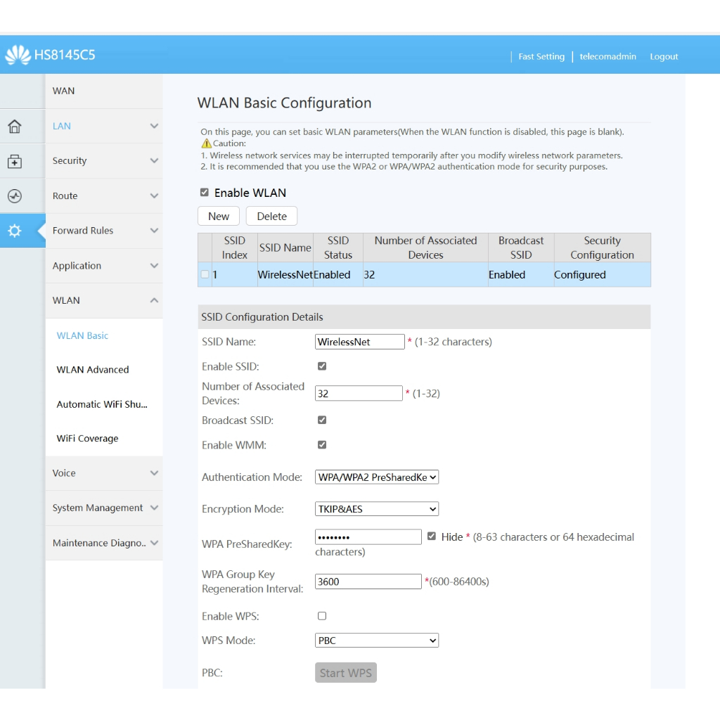720x720 pixels.
Task: Expand the Security menu section
Action: (104, 161)
